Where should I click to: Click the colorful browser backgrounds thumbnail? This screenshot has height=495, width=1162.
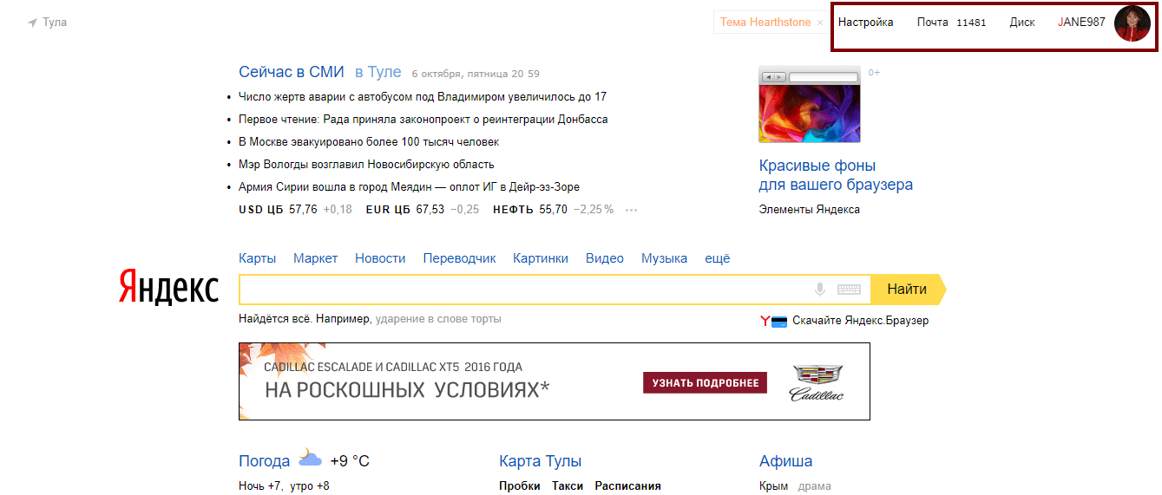810,104
